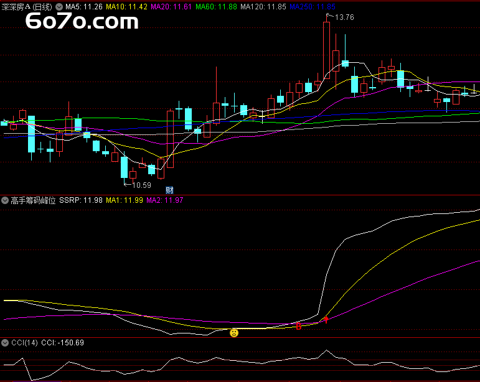
Task: Click the CCI: -150.69 value
Action: [x=62, y=343]
